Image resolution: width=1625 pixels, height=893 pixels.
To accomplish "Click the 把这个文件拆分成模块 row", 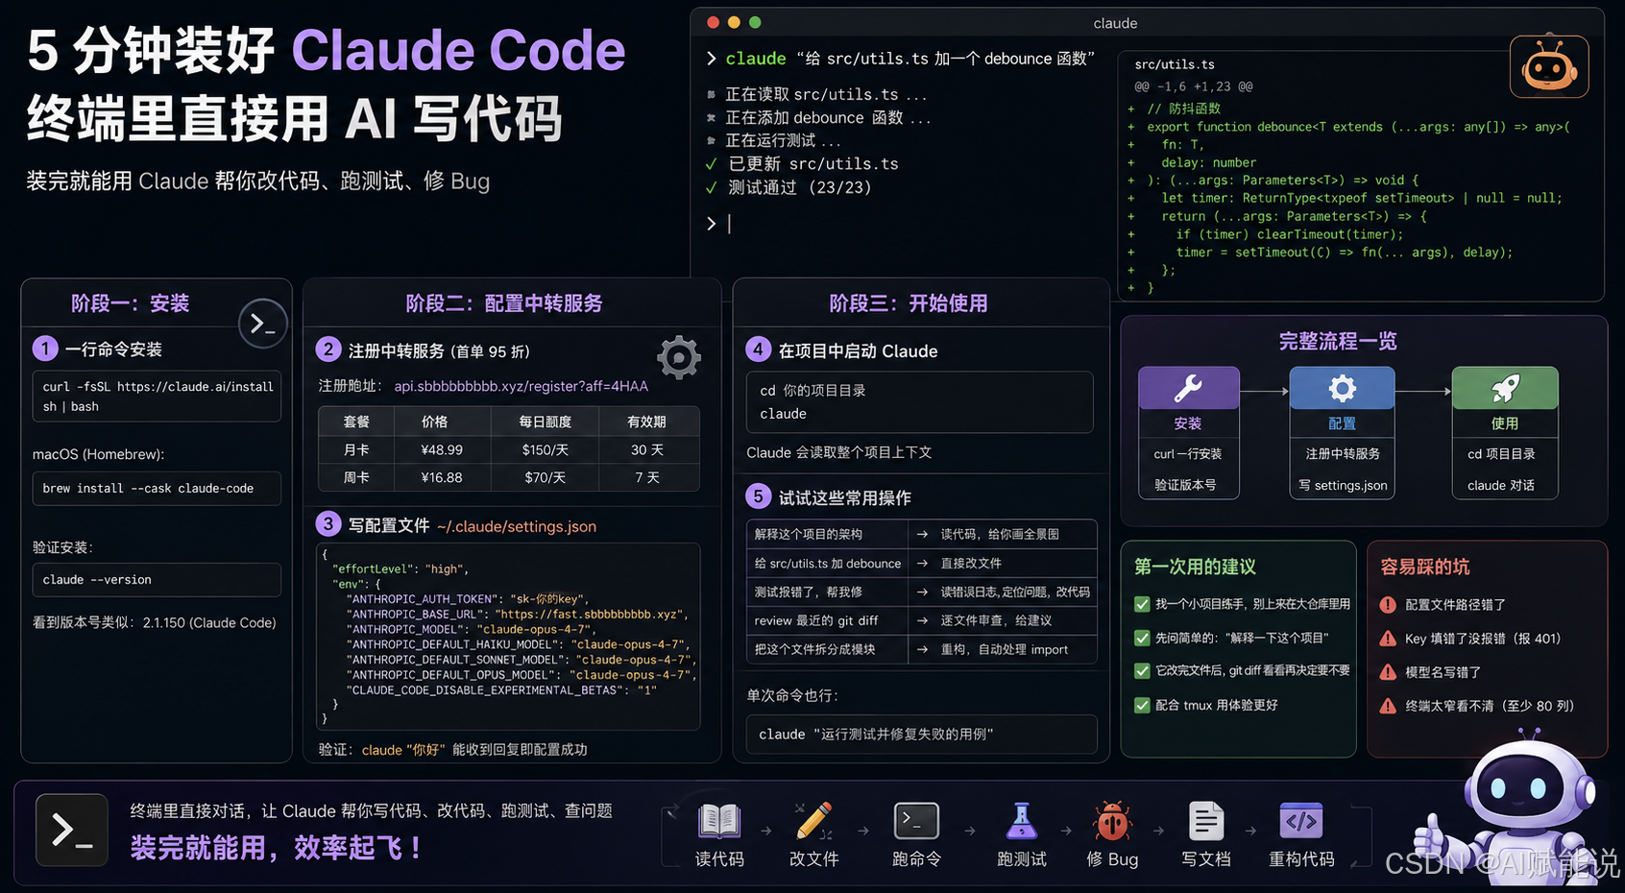I will tap(922, 650).
